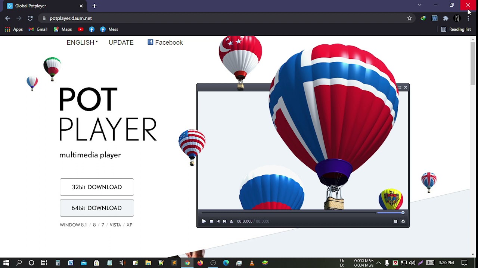Open a new browser tab
This screenshot has height=268, width=478.
coord(94,6)
